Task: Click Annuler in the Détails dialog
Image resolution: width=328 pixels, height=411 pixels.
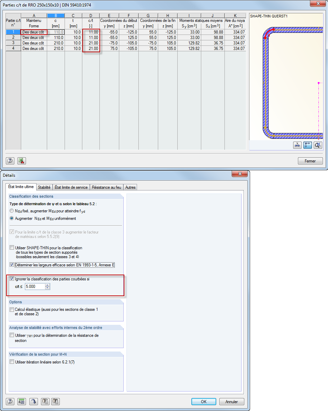Action: click(232, 401)
